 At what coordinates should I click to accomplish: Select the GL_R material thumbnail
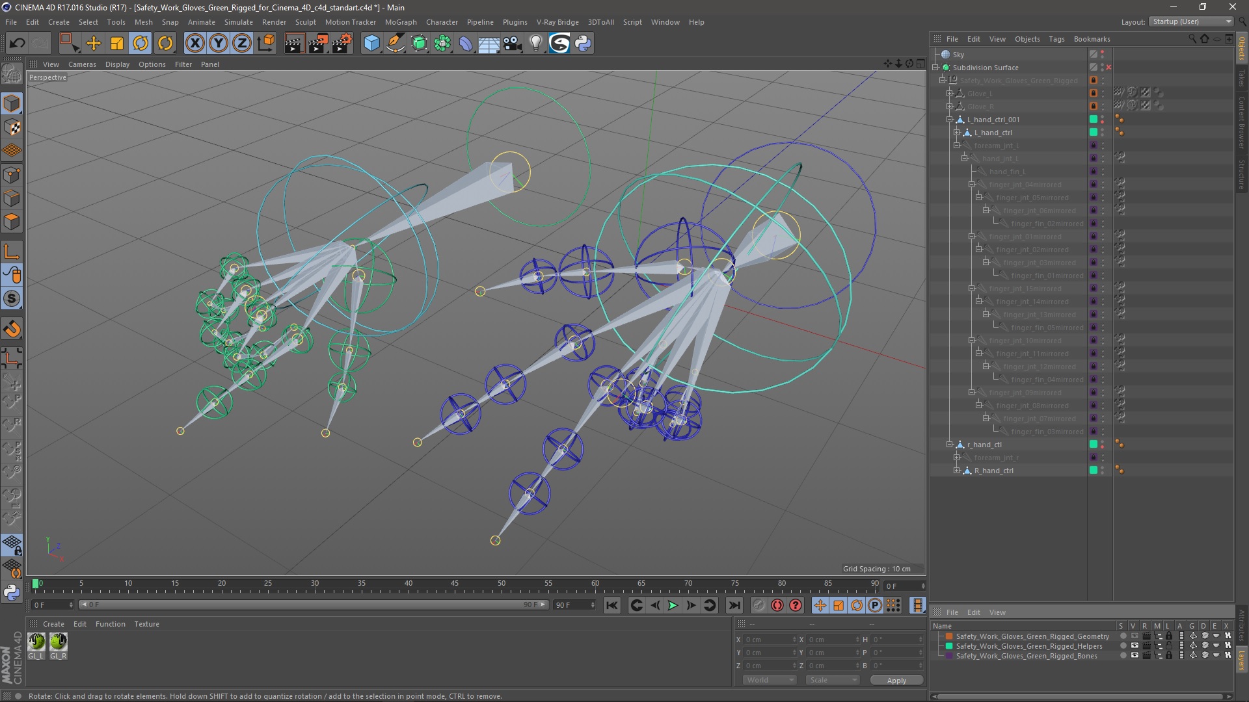click(x=59, y=642)
